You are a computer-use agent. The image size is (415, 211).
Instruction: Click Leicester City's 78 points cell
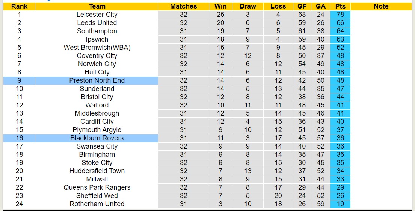click(x=340, y=15)
